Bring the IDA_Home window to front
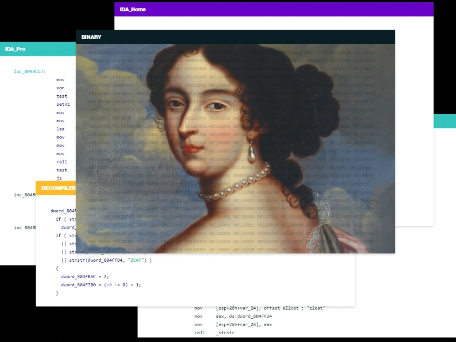 132,9
